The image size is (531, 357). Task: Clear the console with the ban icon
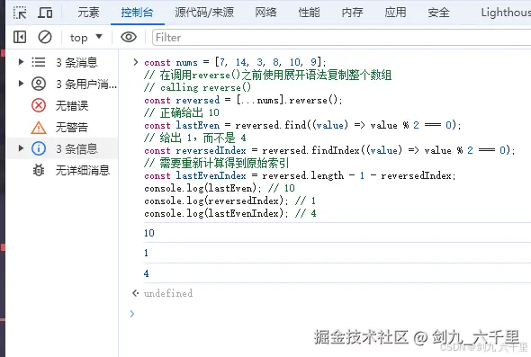pyautogui.click(x=45, y=37)
